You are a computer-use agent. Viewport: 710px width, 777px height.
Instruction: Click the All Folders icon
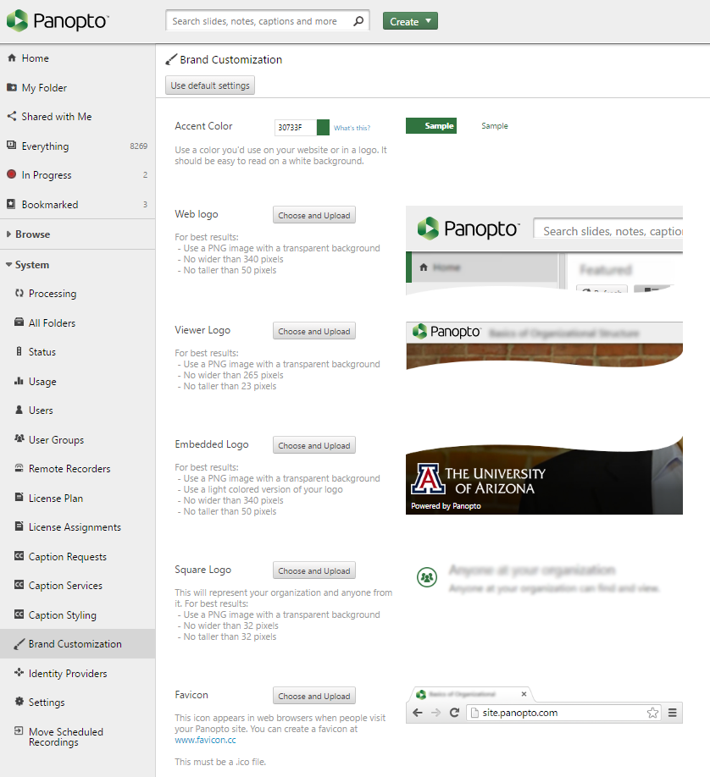pos(19,322)
